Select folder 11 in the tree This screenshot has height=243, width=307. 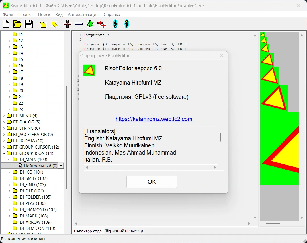coord(21,34)
